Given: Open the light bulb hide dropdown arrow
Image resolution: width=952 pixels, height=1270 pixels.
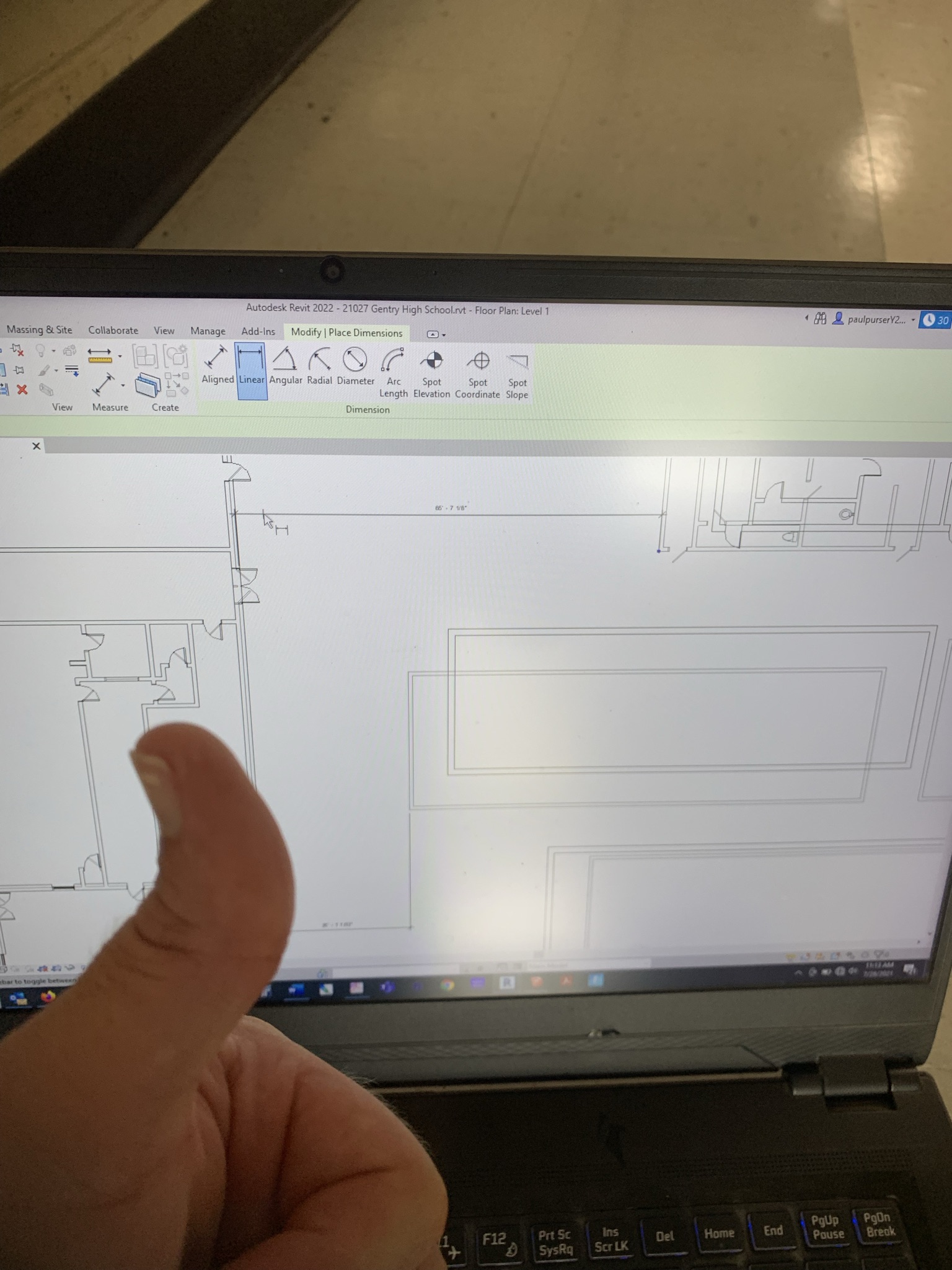Looking at the screenshot, I should click(x=53, y=352).
